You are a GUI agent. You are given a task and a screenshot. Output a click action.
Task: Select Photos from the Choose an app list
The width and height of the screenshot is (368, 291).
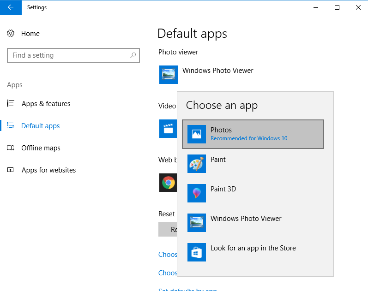[253, 134]
